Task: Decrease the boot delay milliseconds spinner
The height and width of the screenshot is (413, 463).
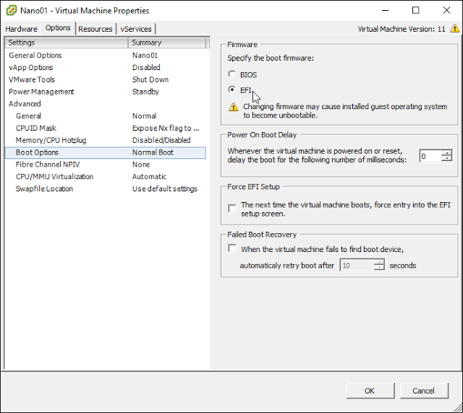Action: click(x=446, y=160)
